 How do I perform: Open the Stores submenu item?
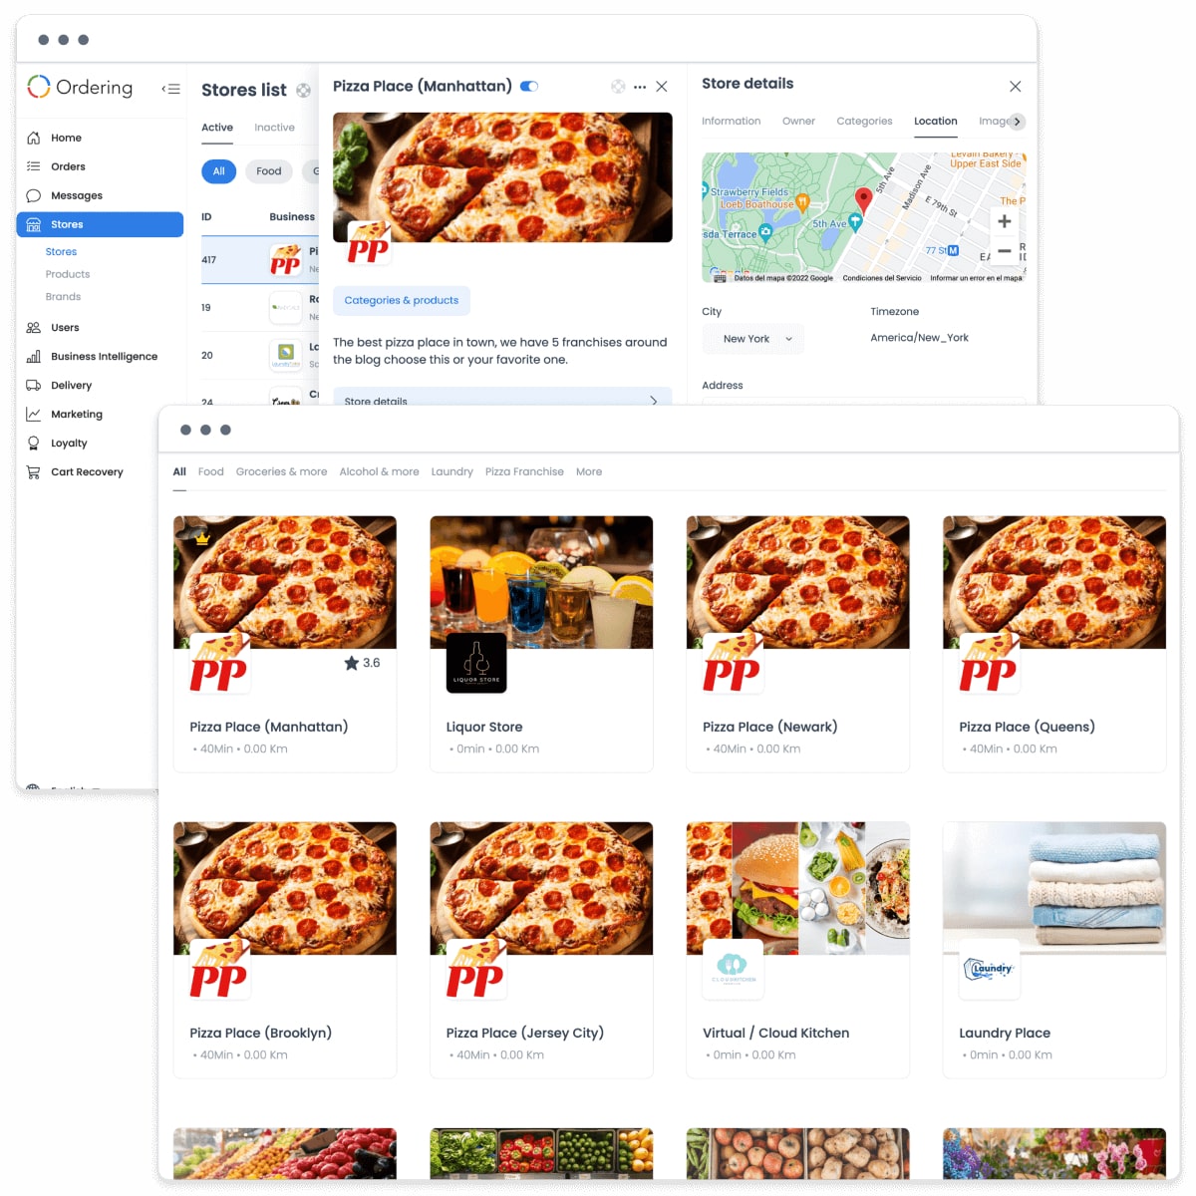click(61, 252)
